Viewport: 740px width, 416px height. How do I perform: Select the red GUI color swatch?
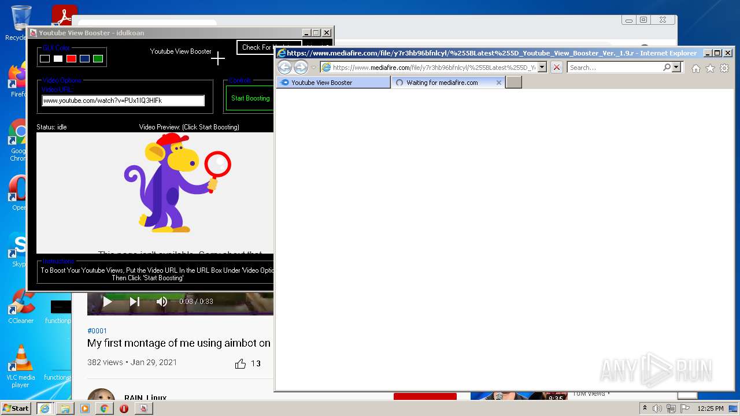click(71, 58)
